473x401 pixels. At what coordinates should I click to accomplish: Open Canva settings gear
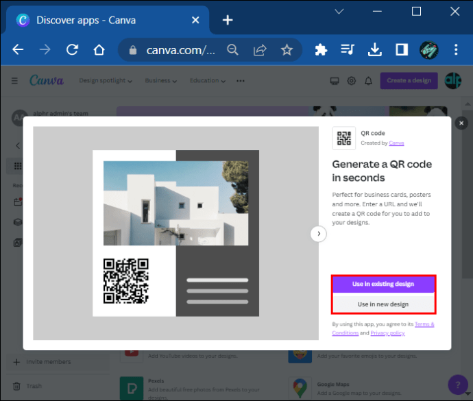point(352,81)
